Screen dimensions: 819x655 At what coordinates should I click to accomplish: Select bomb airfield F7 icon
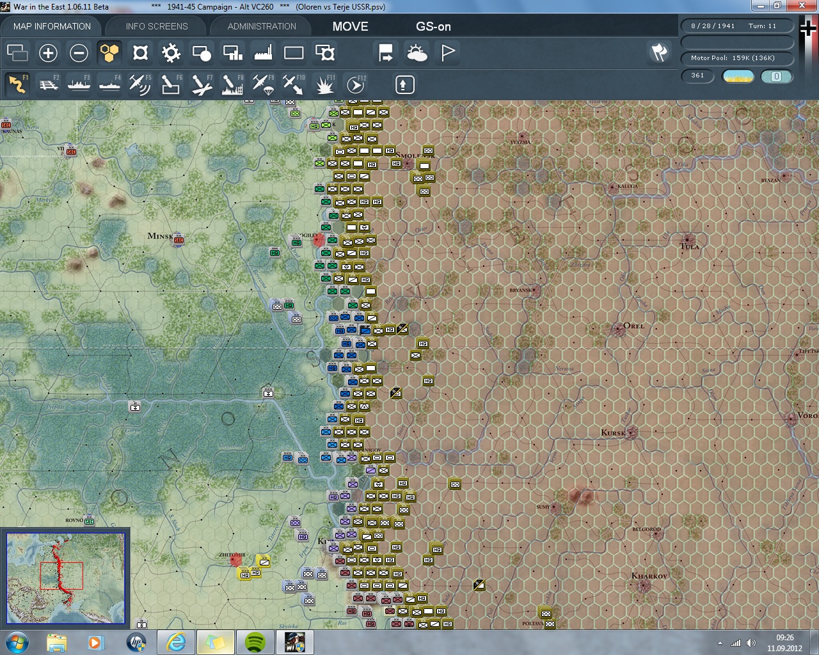(202, 84)
